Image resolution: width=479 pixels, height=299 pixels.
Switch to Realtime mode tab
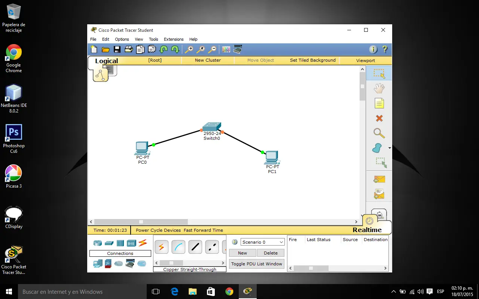click(x=367, y=230)
